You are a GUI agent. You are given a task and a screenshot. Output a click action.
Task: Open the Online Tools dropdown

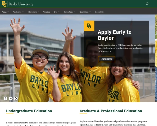69,12
